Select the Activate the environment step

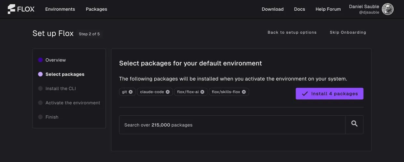tap(69, 103)
